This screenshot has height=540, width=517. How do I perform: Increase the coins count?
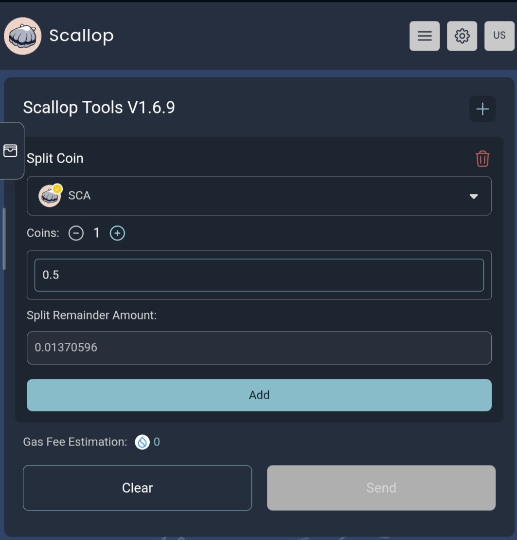pos(117,233)
